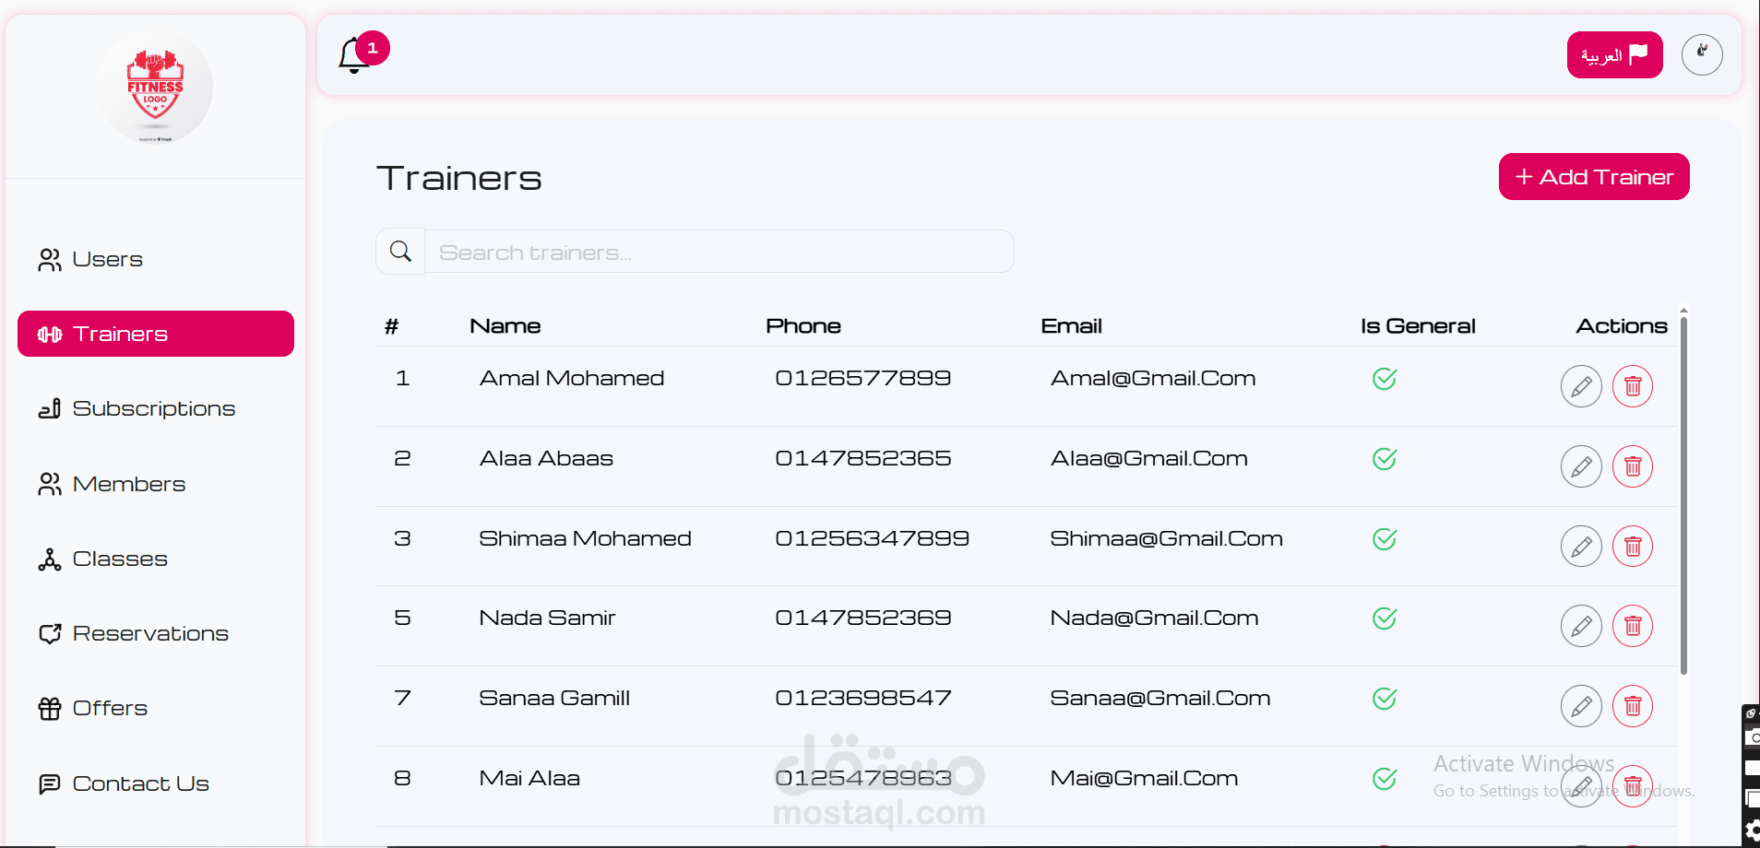Delete trainer Nada Samir
1760x848 pixels.
(1632, 627)
